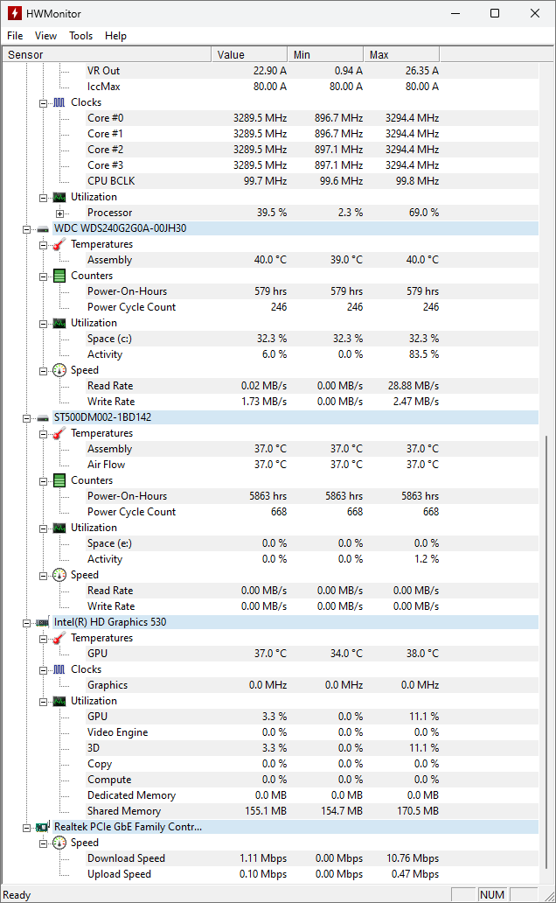Click the HWMonitor lightning icon in title bar
The image size is (556, 903).
[x=15, y=13]
